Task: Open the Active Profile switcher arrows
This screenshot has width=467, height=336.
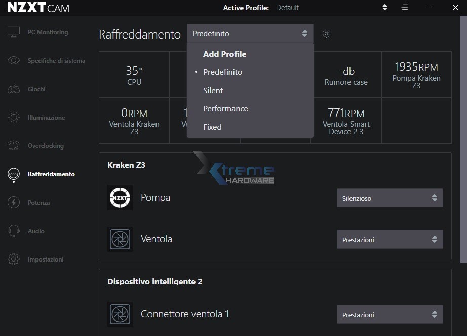Action: [385, 7]
